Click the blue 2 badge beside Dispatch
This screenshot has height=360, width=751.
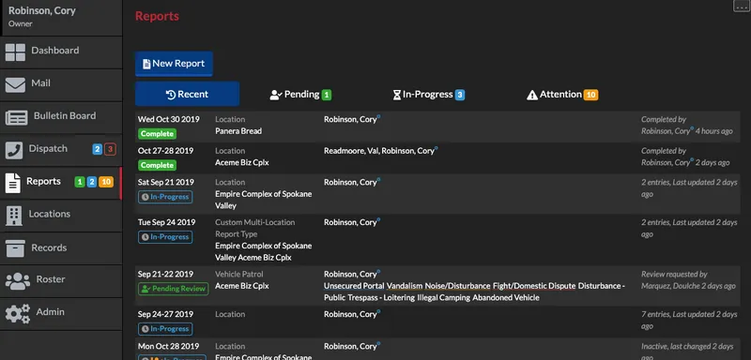tap(98, 149)
